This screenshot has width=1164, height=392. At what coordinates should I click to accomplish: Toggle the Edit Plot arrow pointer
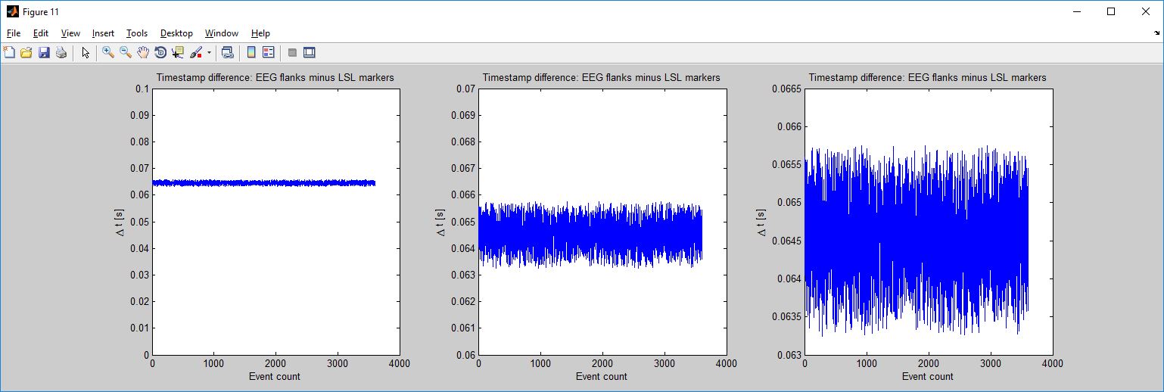click(x=86, y=52)
